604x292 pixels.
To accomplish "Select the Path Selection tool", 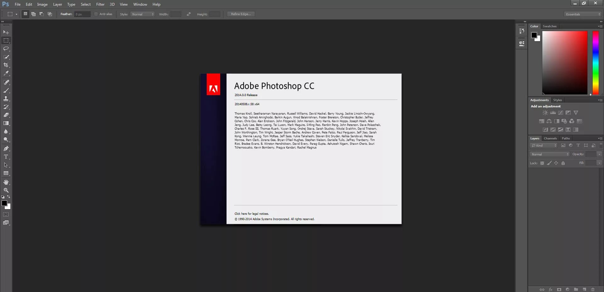I will point(6,165).
